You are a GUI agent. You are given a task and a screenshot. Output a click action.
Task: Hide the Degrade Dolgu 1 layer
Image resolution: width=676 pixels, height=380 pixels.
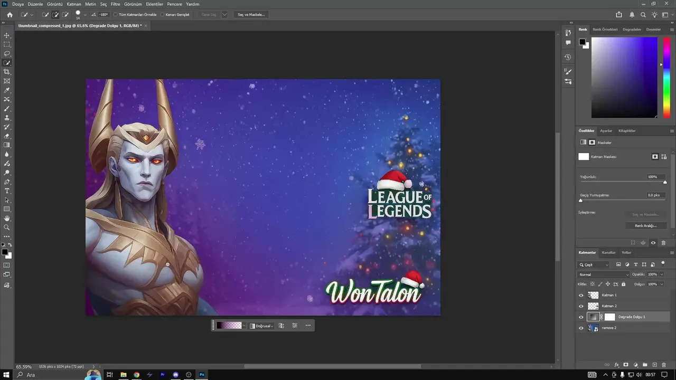pyautogui.click(x=581, y=317)
